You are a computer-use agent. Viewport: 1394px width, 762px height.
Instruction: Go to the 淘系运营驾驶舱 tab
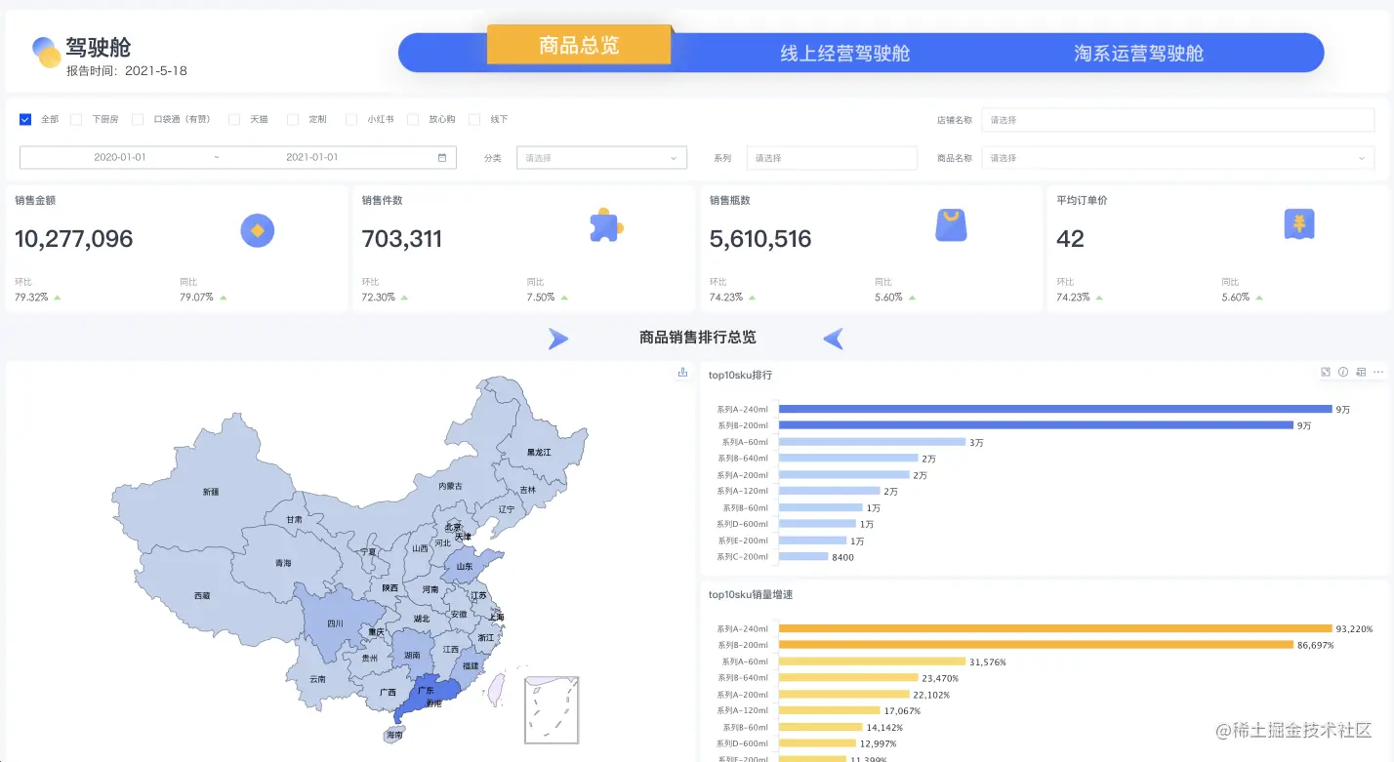coord(1139,53)
